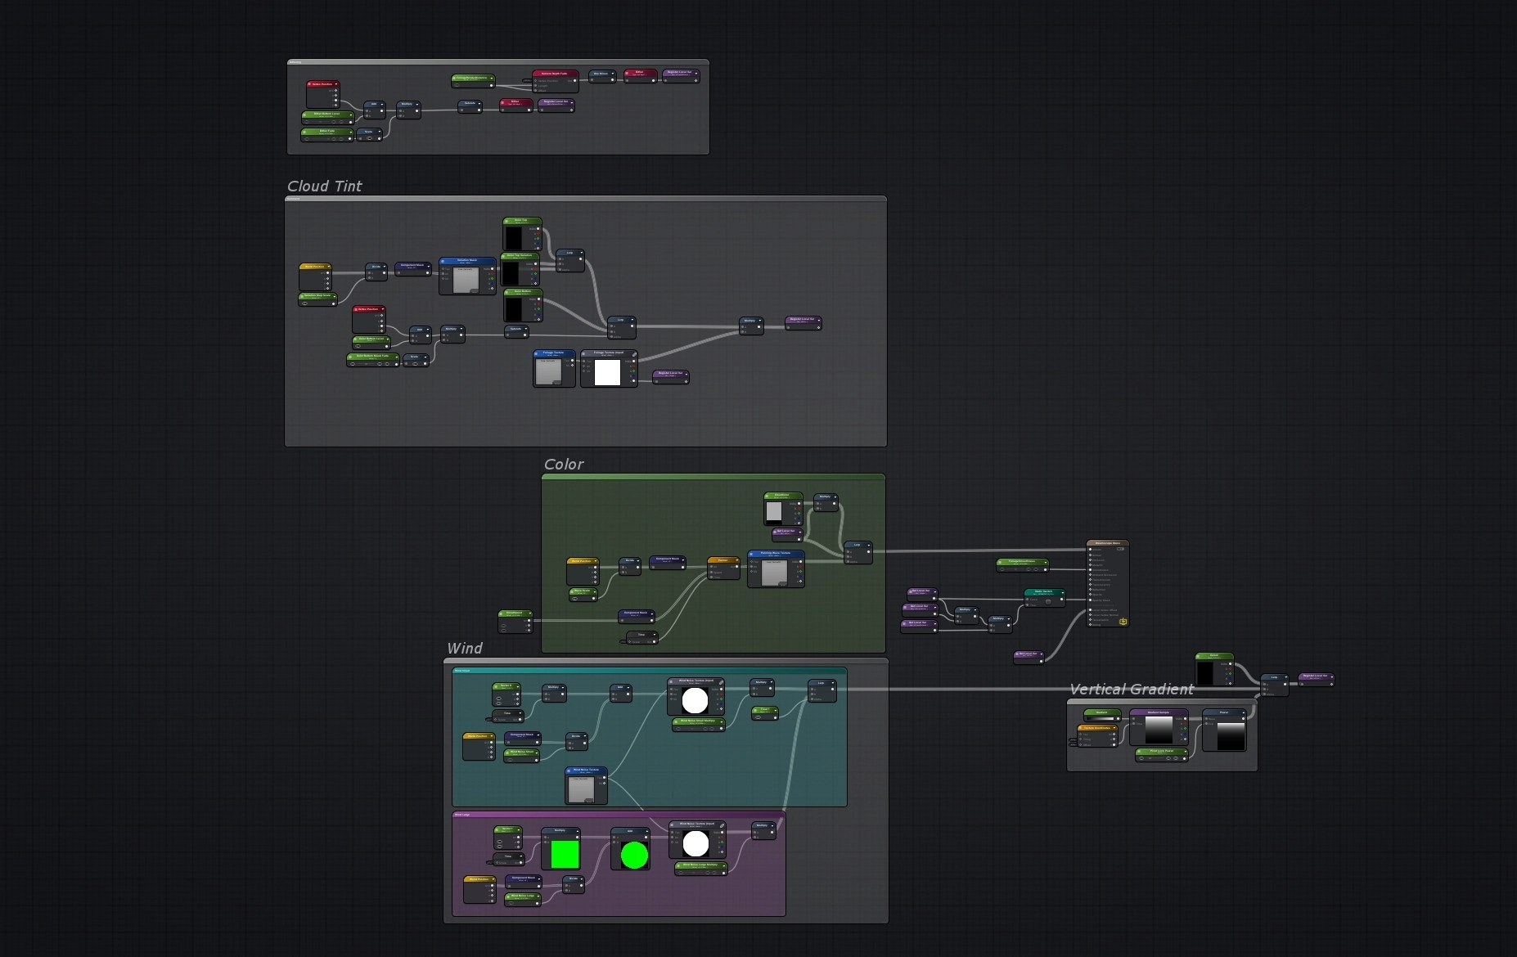Click the gradient bar in the Gradient node
Screen dimensions: 1517x957
1102,719
